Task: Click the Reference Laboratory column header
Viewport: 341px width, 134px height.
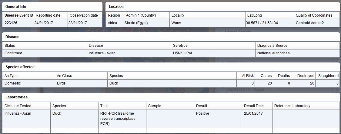Action: (306, 106)
